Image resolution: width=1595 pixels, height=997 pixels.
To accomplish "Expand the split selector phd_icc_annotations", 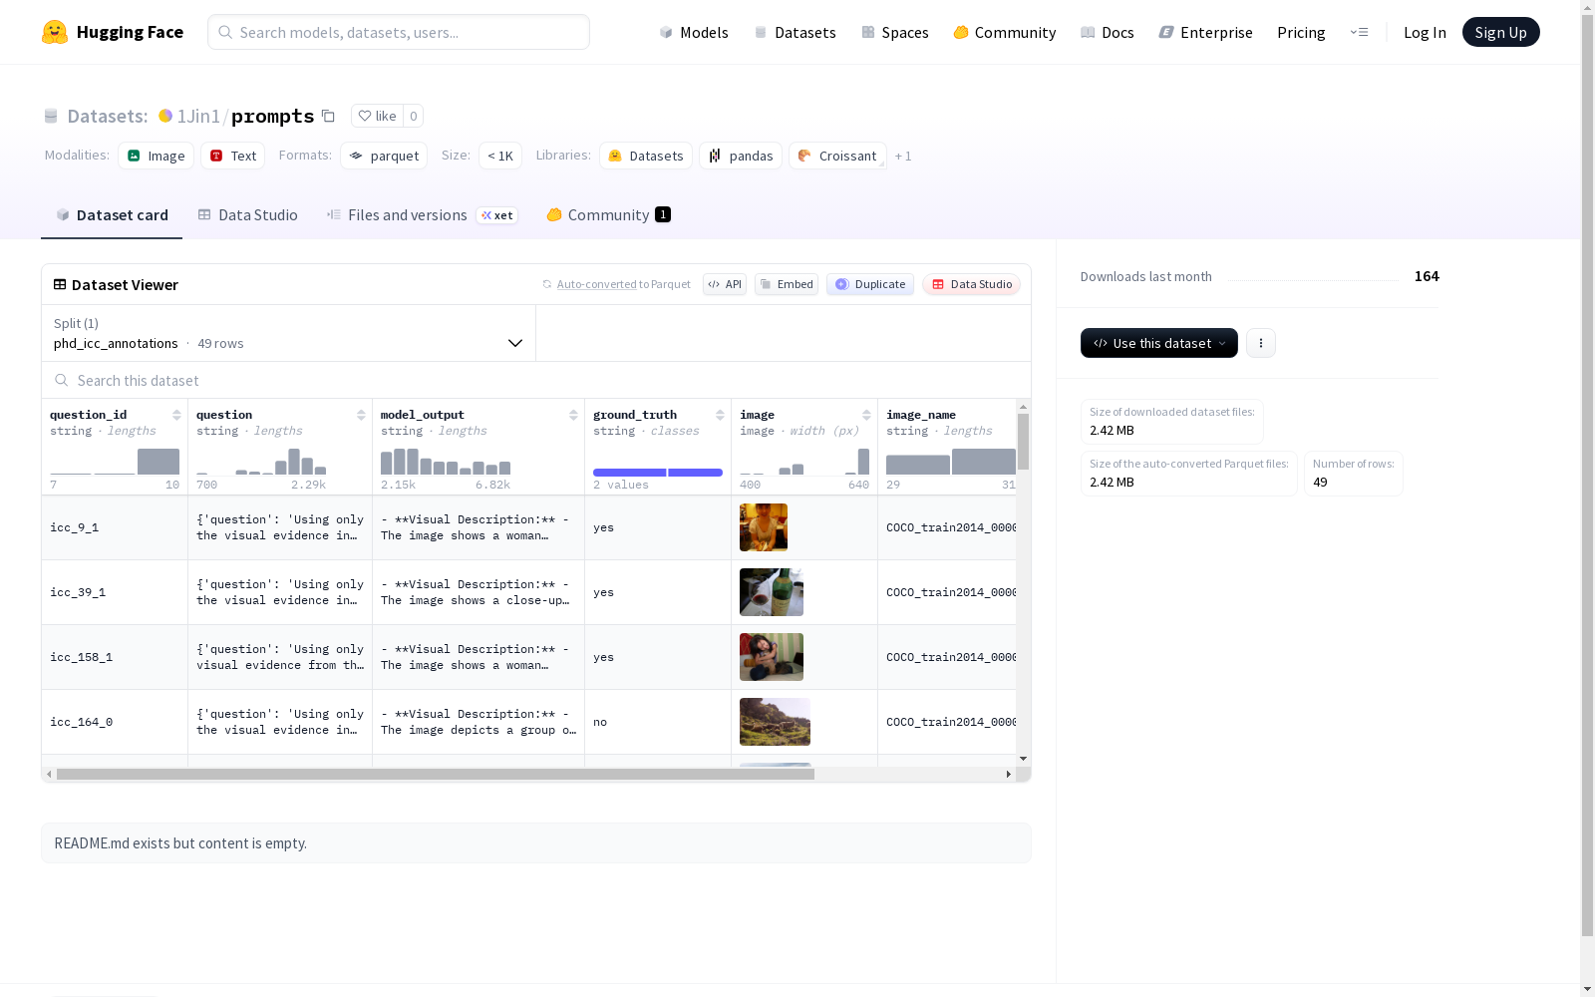I will [288, 333].
